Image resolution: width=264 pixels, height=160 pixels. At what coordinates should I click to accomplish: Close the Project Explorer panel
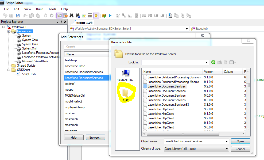(65, 22)
